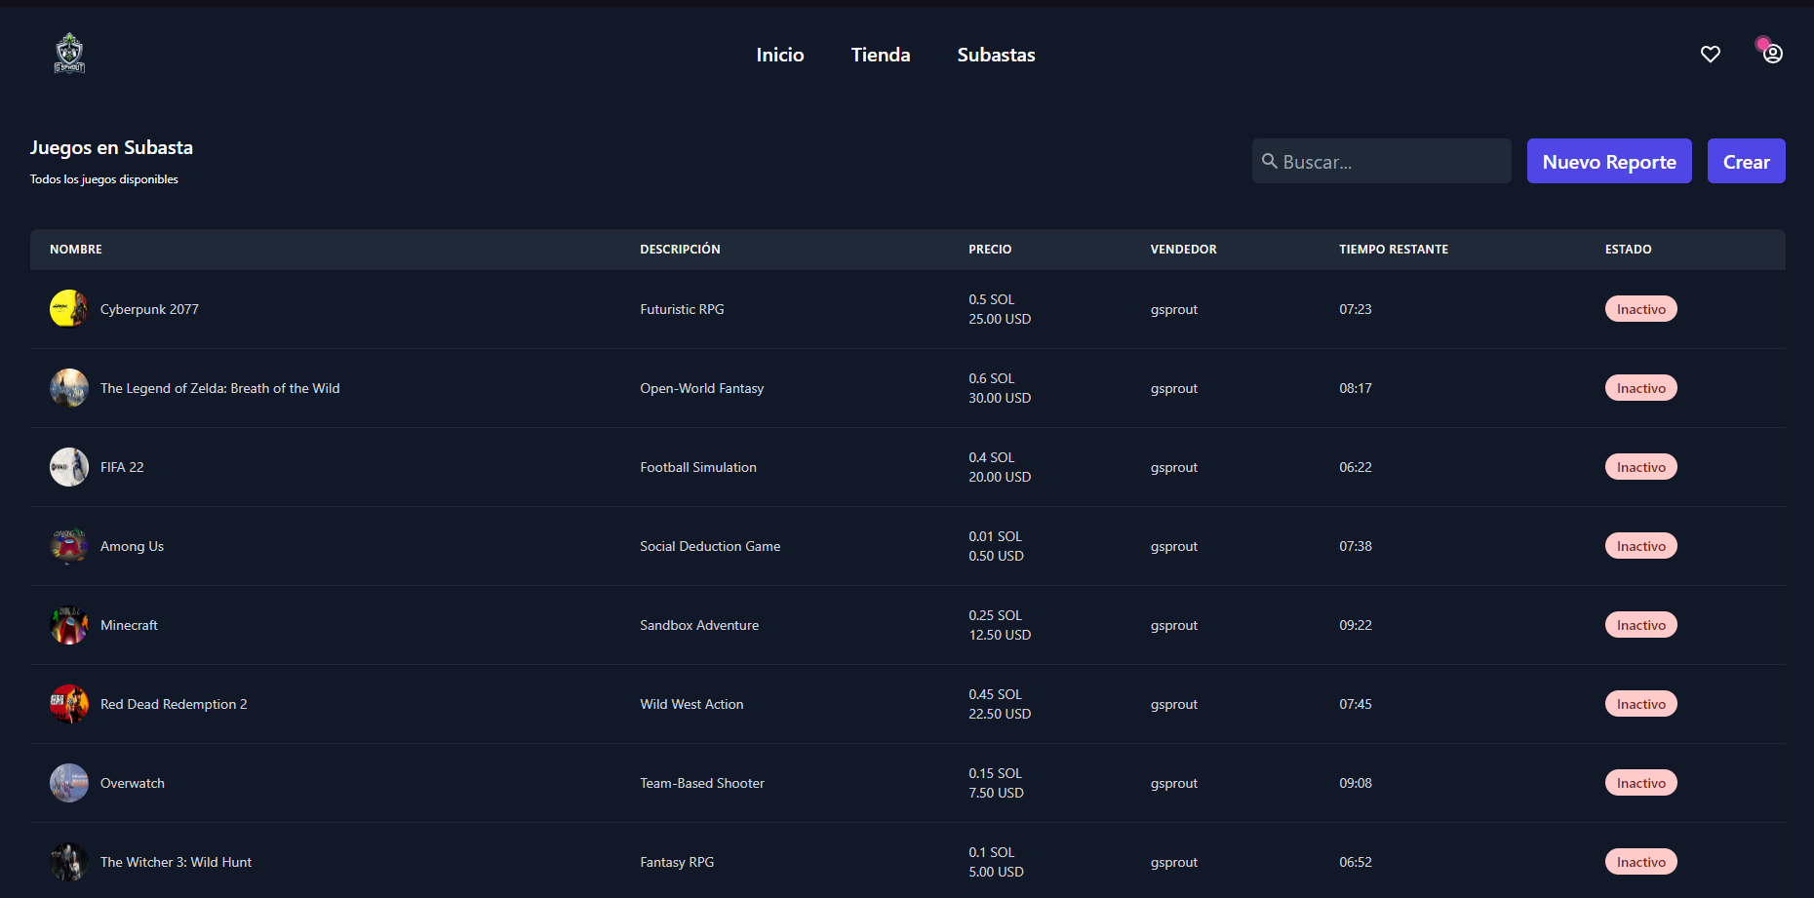Click the 0.01 SOL price value
Viewport: 1814px width, 898px height.
click(995, 536)
